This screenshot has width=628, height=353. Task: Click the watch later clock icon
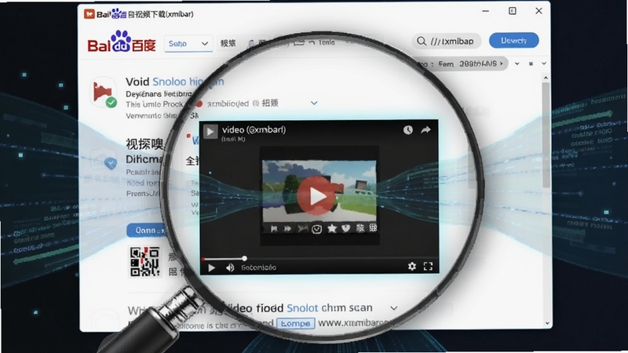click(x=407, y=129)
